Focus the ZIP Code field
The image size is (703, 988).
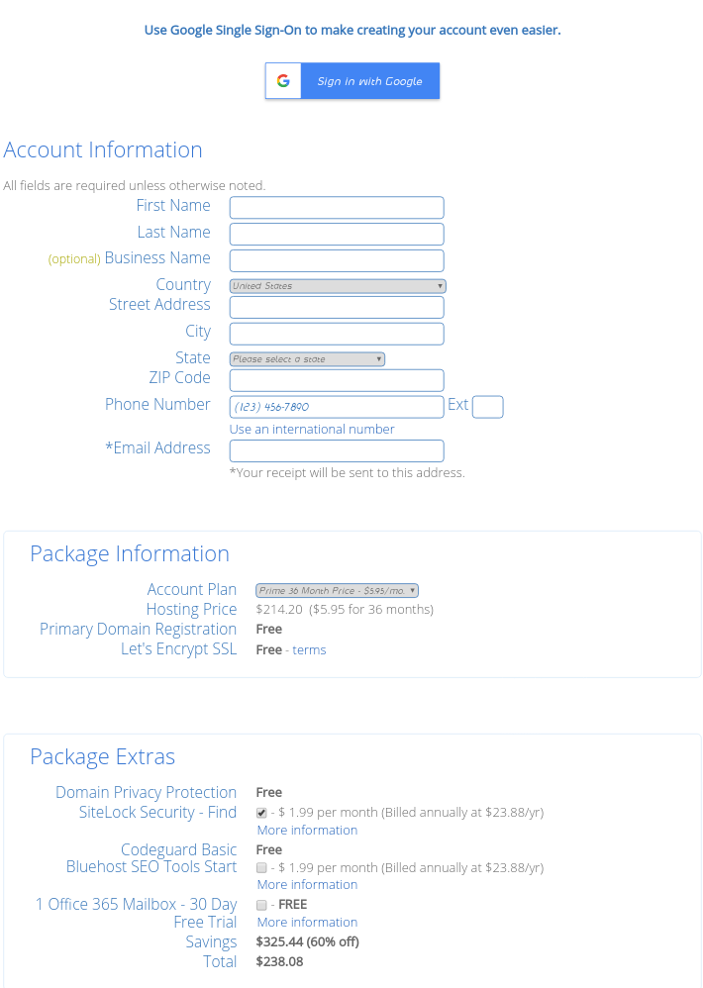(337, 380)
